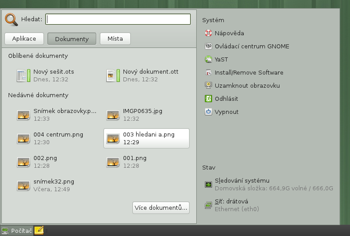Open file name Nový dokument.ott
The width and height of the screenshot is (350, 236).
click(151, 72)
